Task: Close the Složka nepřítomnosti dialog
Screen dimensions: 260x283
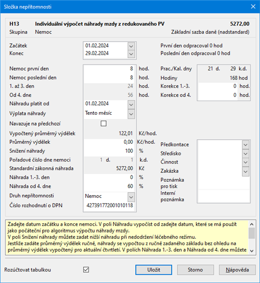Action: [x=253, y=7]
